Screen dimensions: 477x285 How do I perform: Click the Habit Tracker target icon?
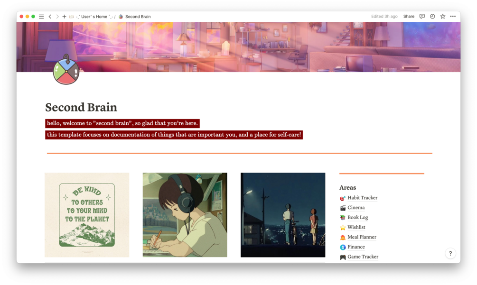pyautogui.click(x=343, y=198)
